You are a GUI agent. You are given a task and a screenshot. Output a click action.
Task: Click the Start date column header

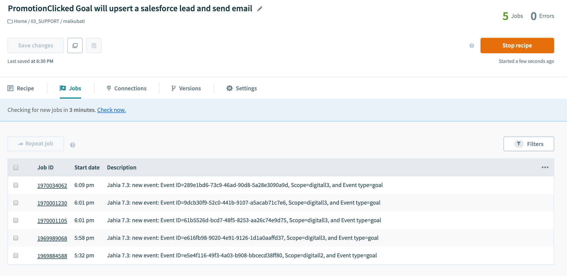(87, 167)
